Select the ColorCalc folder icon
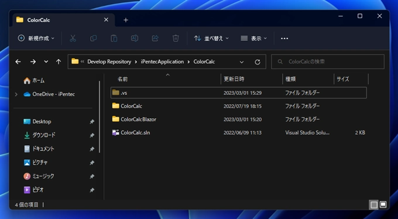Viewport: 398px width, 219px height. [x=116, y=106]
